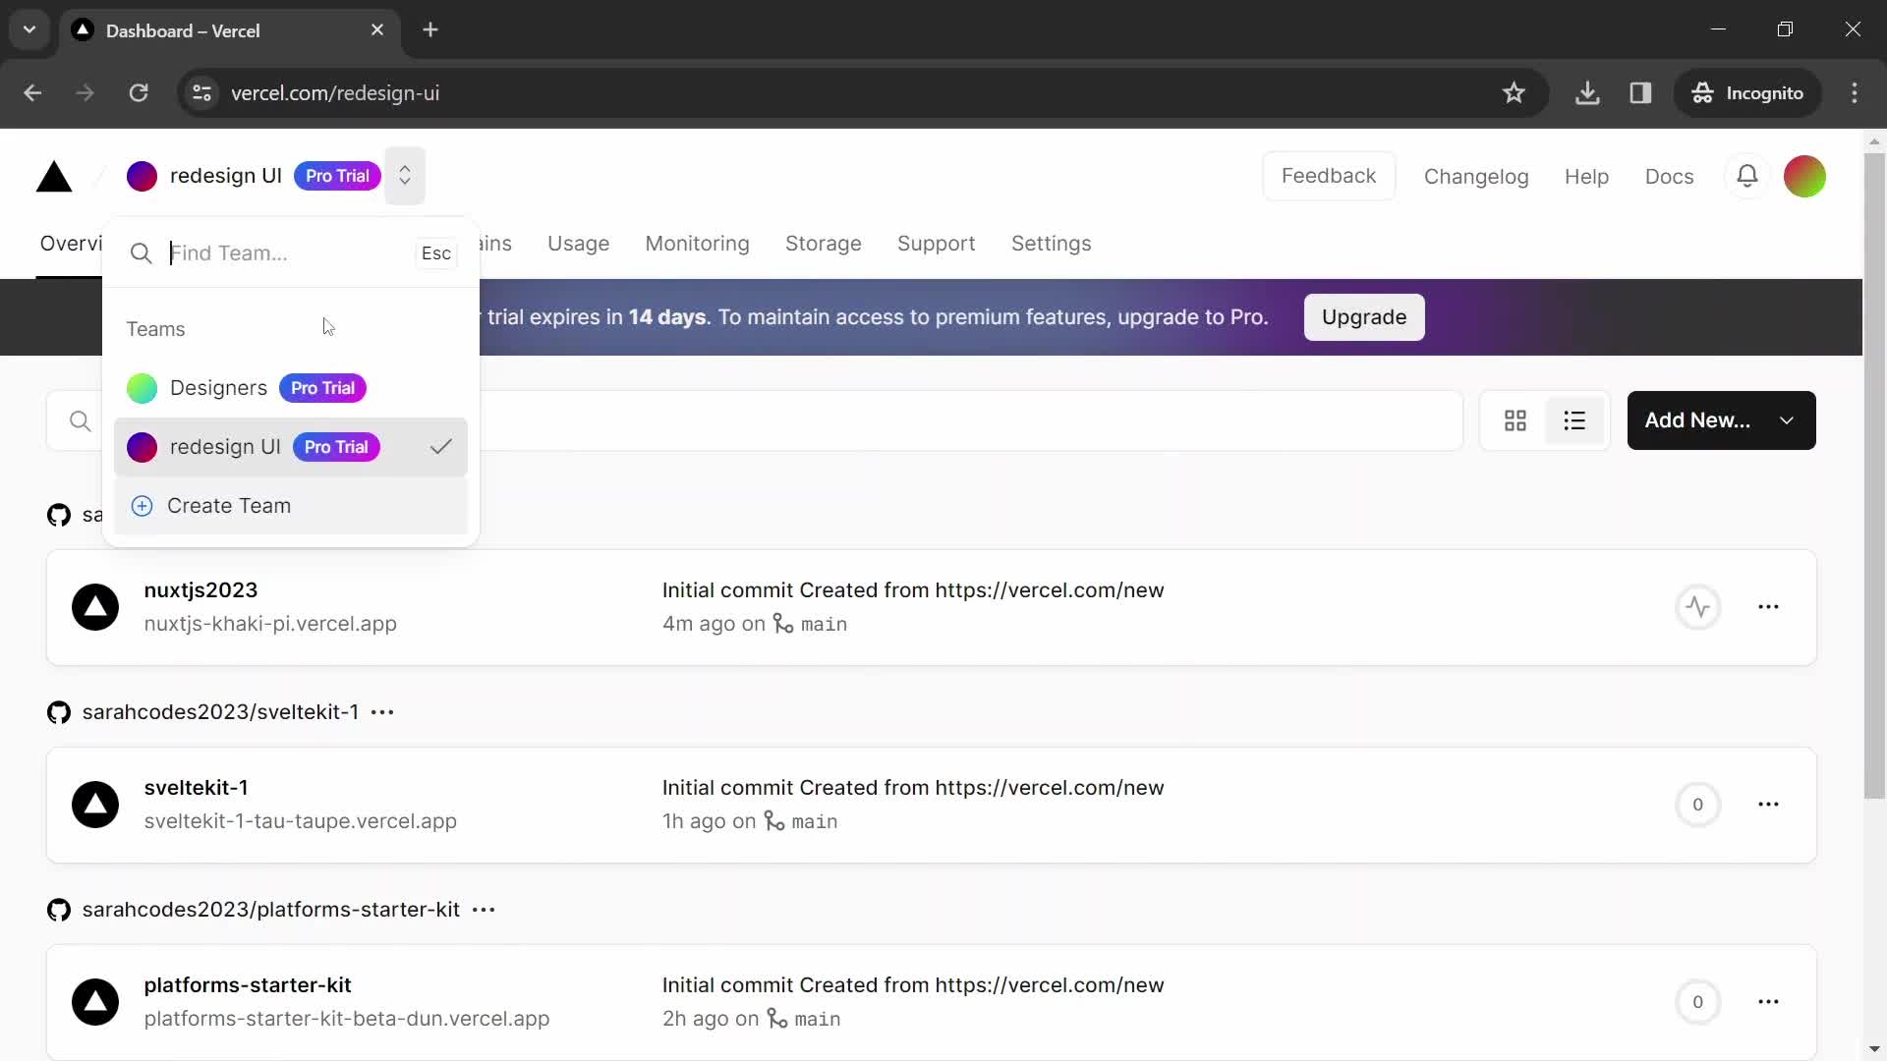Screen dimensions: 1887x1061
Task: Collapse the team switcher chevron
Action: 405,176
